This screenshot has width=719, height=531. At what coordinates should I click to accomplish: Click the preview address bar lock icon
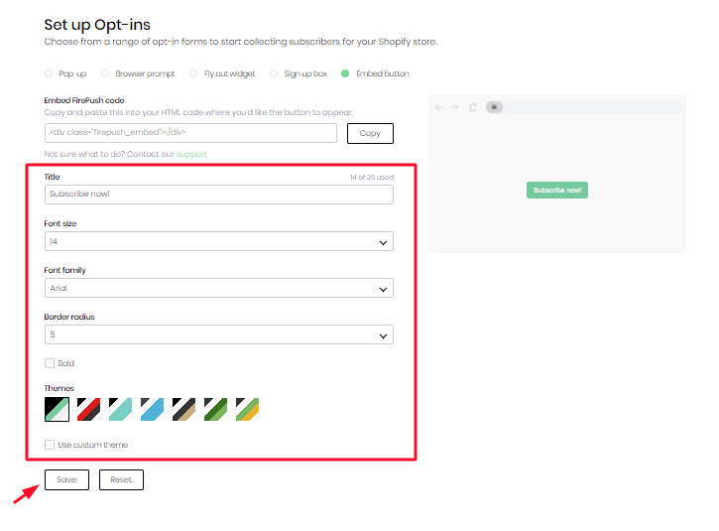[x=495, y=107]
